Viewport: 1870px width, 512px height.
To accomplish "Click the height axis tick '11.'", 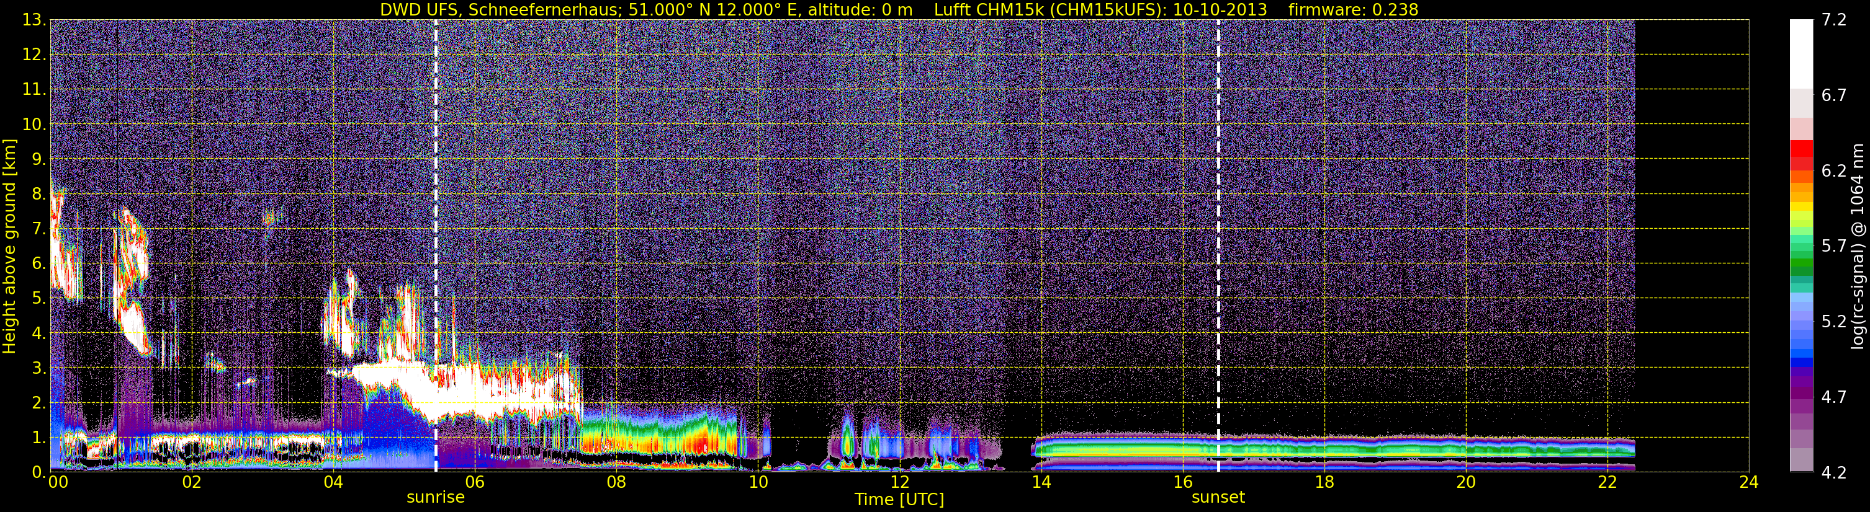I will [x=34, y=89].
